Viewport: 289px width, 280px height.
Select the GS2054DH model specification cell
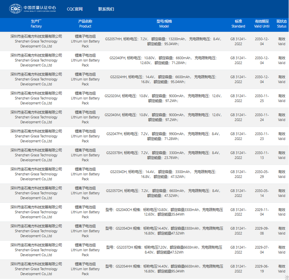tap(164, 231)
